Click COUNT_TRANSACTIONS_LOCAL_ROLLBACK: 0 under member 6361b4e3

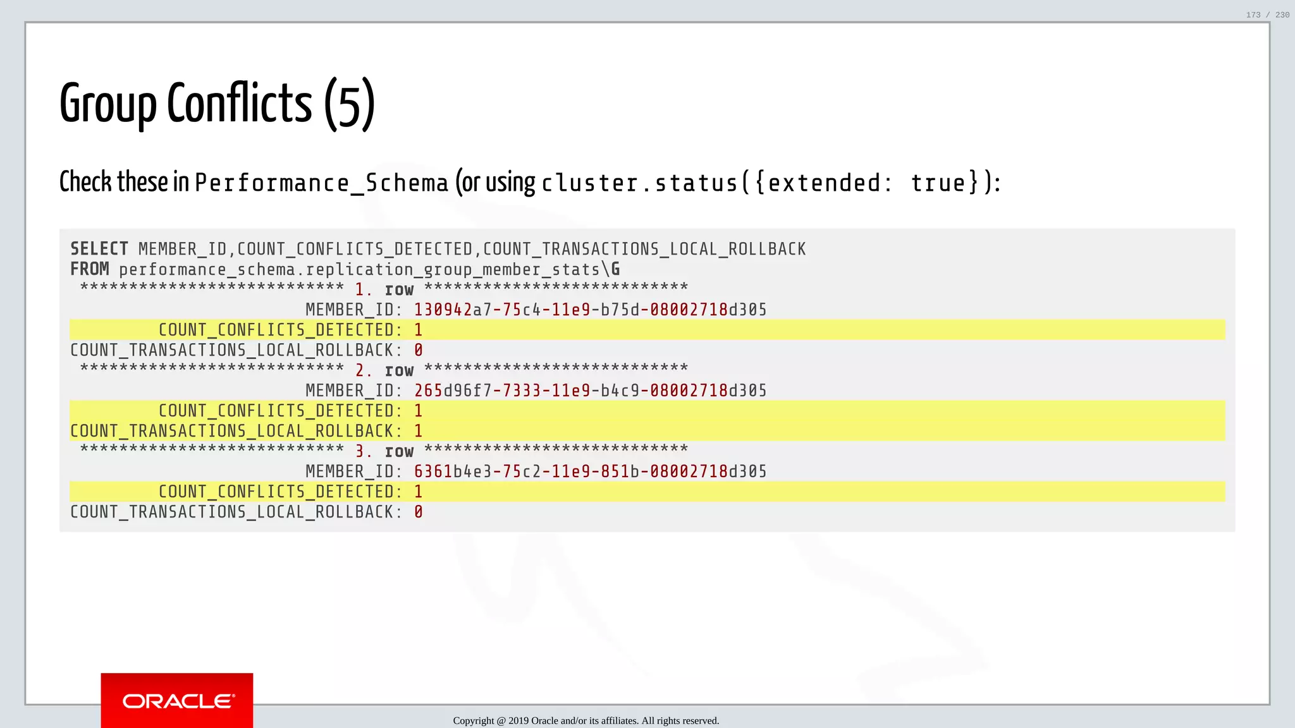click(x=247, y=512)
